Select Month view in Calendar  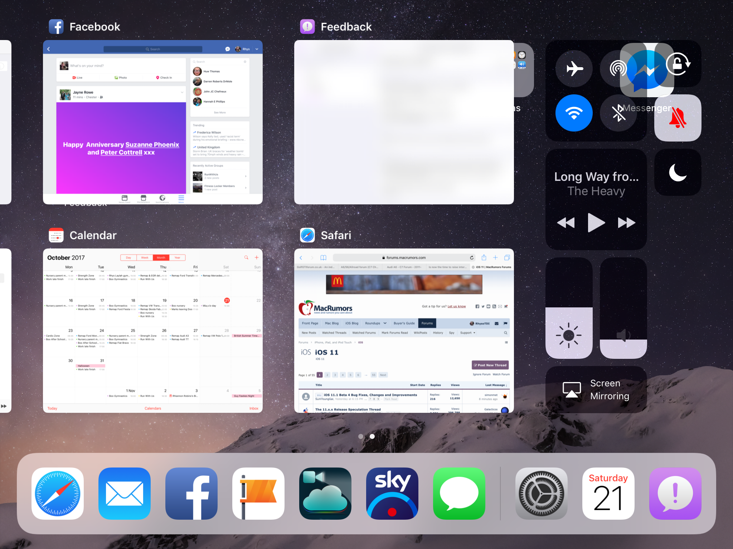coord(161,257)
